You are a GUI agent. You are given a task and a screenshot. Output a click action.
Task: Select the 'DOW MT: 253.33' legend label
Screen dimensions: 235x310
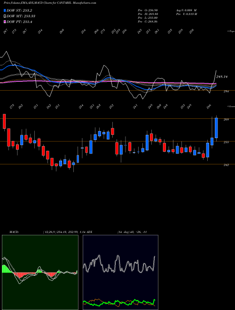point(21,16)
